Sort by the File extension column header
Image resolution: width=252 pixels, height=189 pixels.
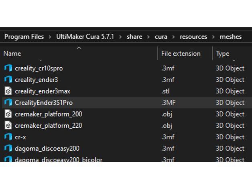pos(181,54)
